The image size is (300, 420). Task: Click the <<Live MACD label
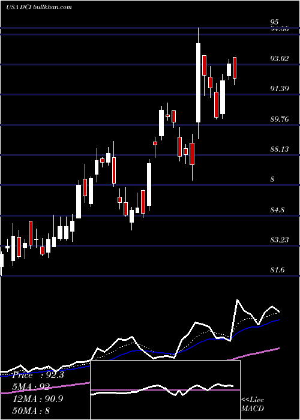pos(253,404)
